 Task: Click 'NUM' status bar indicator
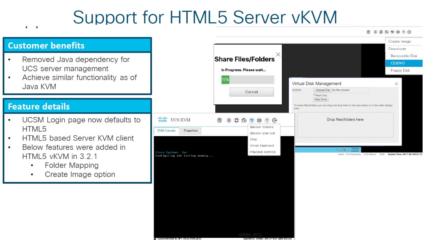382,155
